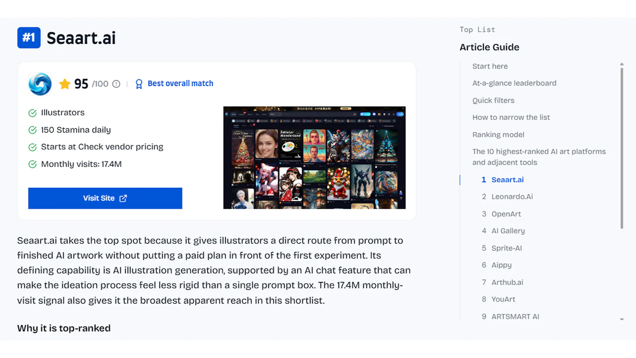Open the score info circle icon
Screen dimensions: 636x358
point(116,84)
